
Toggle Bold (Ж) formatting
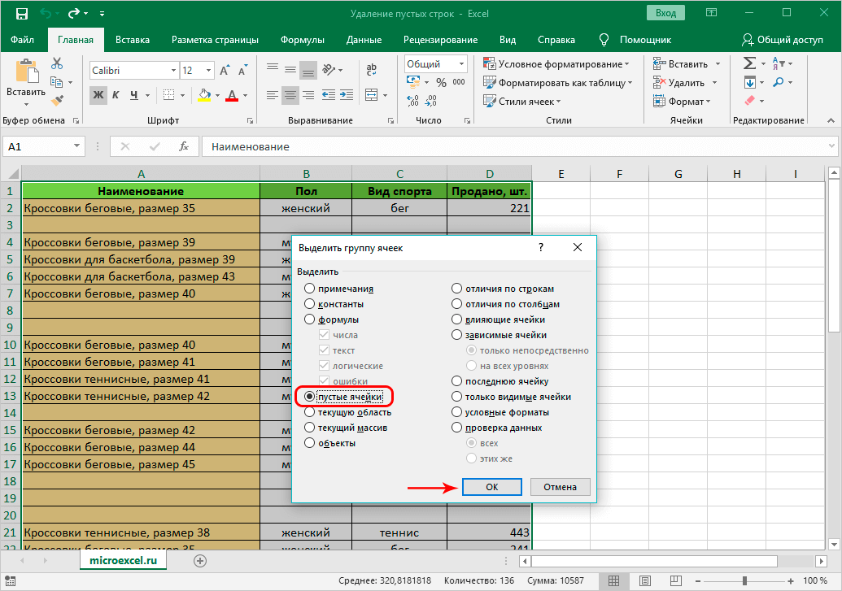click(x=98, y=96)
